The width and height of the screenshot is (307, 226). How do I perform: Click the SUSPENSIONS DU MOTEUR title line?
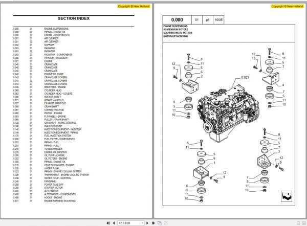[178, 33]
